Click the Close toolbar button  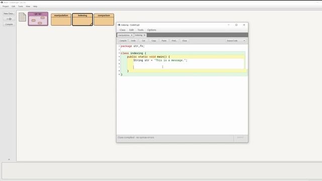185,41
